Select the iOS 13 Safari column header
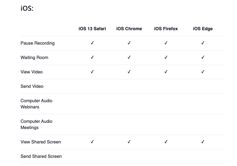The image size is (237, 166). [92, 29]
